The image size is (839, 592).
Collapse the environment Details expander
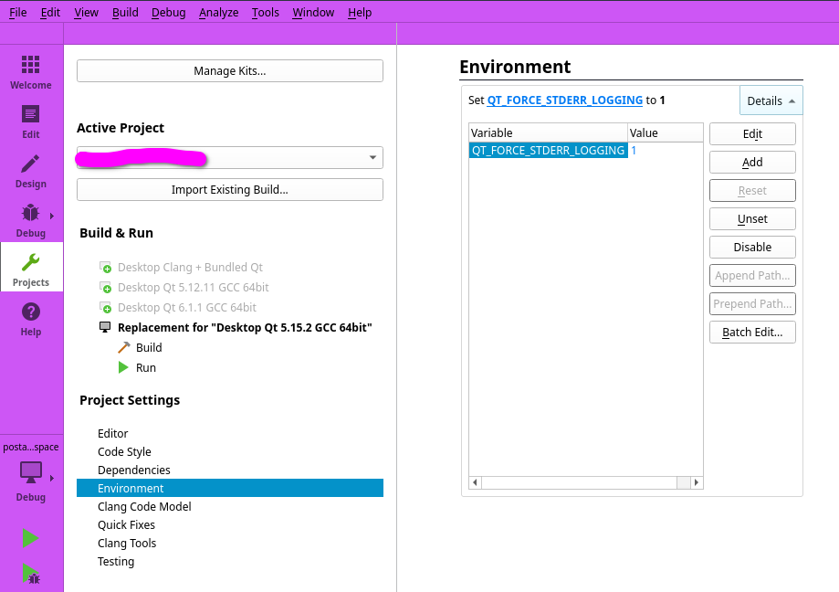[x=771, y=100]
